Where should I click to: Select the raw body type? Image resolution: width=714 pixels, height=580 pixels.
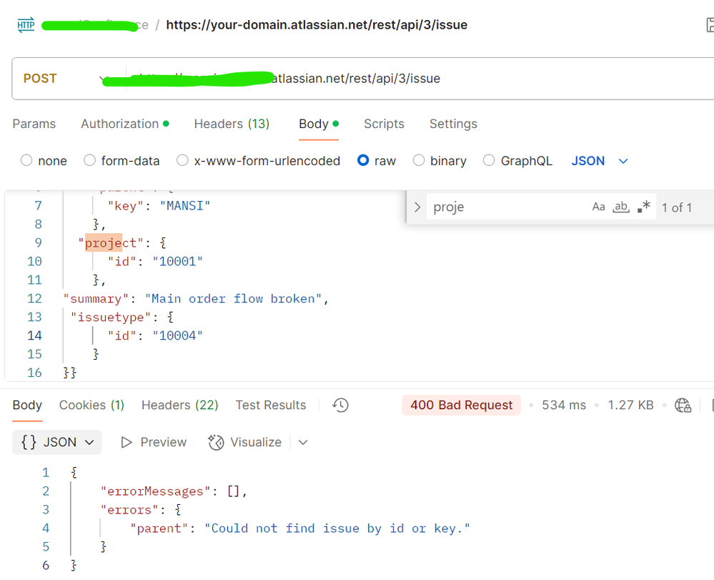(x=363, y=160)
